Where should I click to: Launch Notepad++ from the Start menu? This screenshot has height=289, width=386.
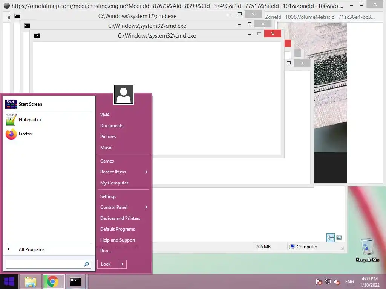49,119
